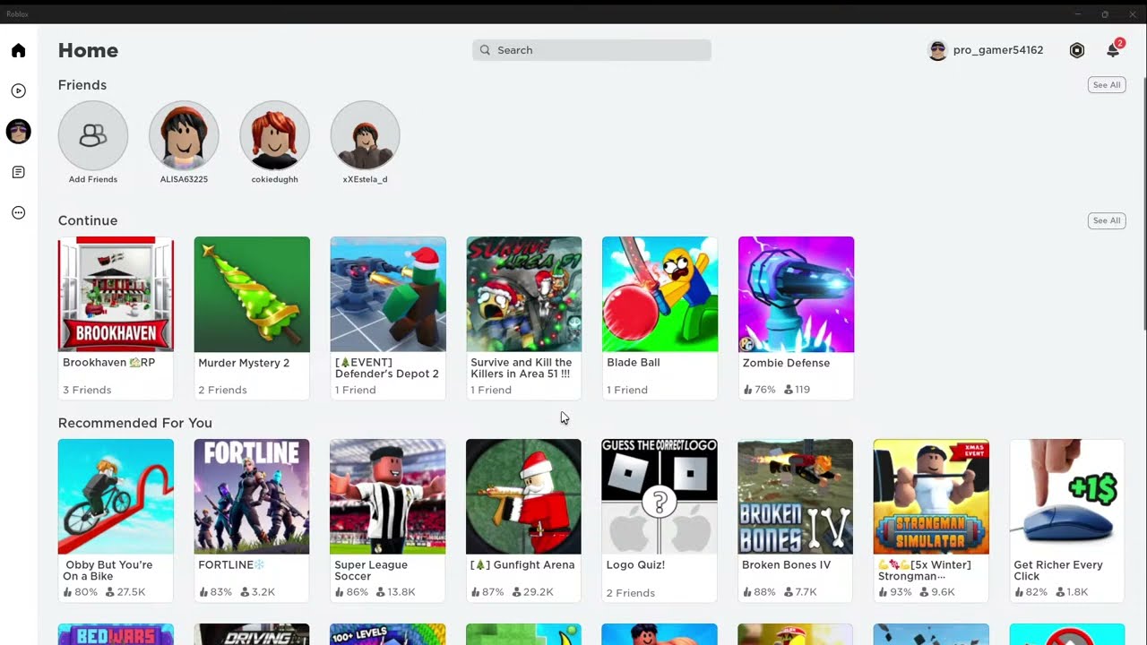The image size is (1147, 645).
Task: Open the FORTLINE game thumbnail
Action: pos(252,496)
